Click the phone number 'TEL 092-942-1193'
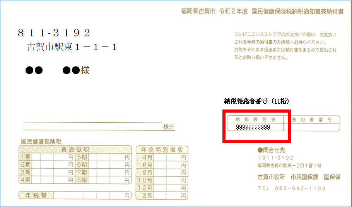The image size is (352, 207). (291, 188)
